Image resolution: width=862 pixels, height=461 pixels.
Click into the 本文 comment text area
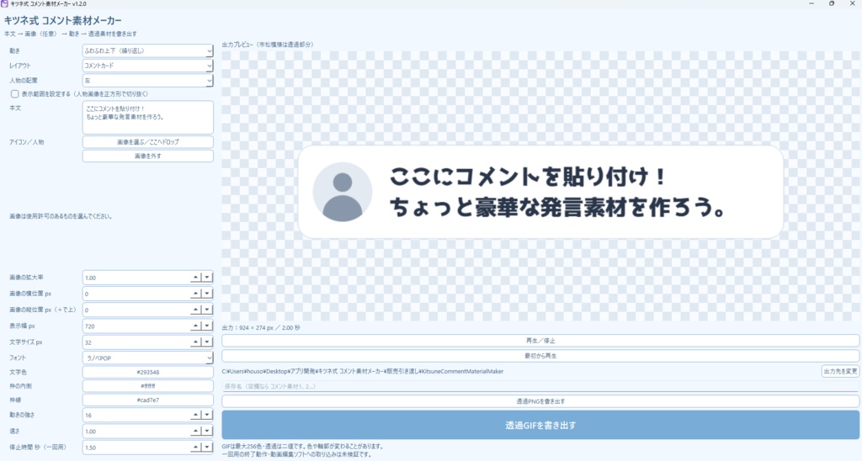147,117
